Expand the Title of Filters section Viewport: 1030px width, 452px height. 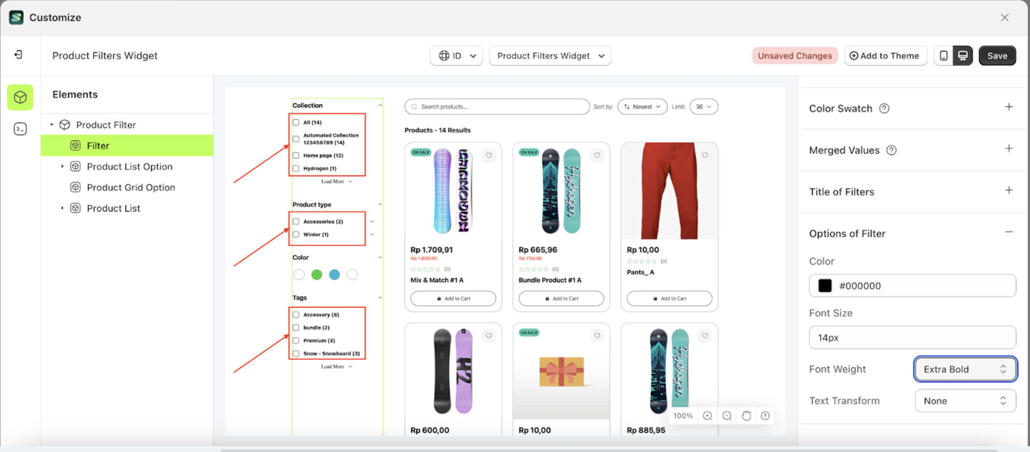[x=1009, y=190]
